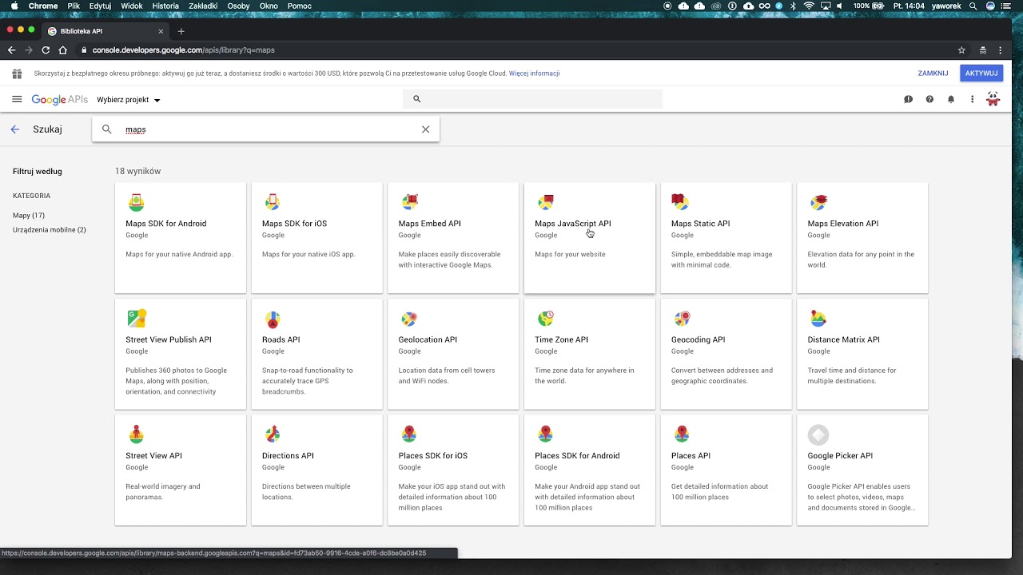Open the Pomoc menu
This screenshot has height=575, width=1023.
300,6
